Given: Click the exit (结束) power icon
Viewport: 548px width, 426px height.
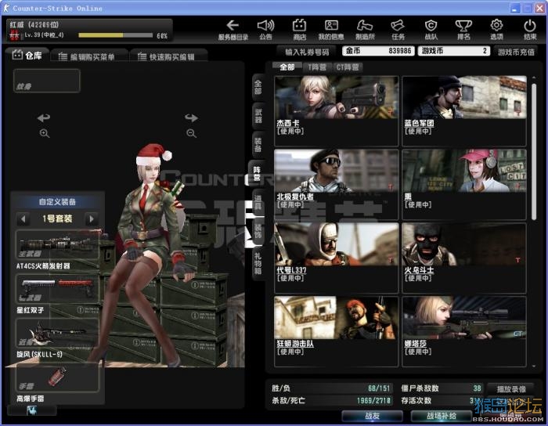Looking at the screenshot, I should click(x=530, y=29).
